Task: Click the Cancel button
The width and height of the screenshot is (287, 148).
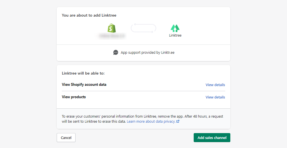Action: tap(66, 138)
